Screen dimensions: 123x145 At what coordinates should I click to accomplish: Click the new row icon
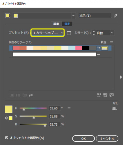[x=31, y=95]
